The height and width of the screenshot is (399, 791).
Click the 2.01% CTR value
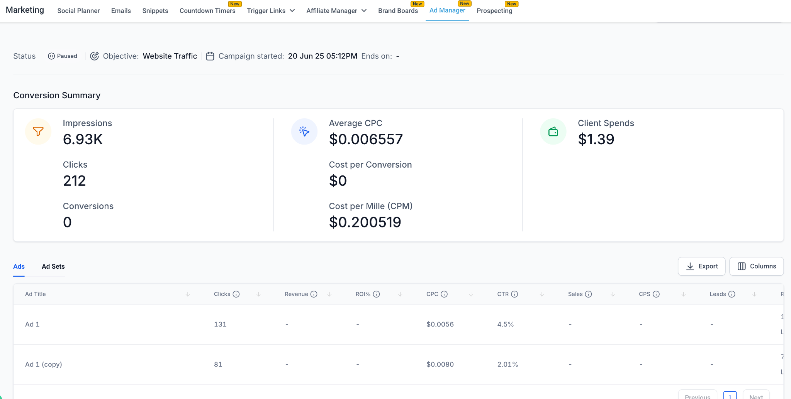[508, 364]
